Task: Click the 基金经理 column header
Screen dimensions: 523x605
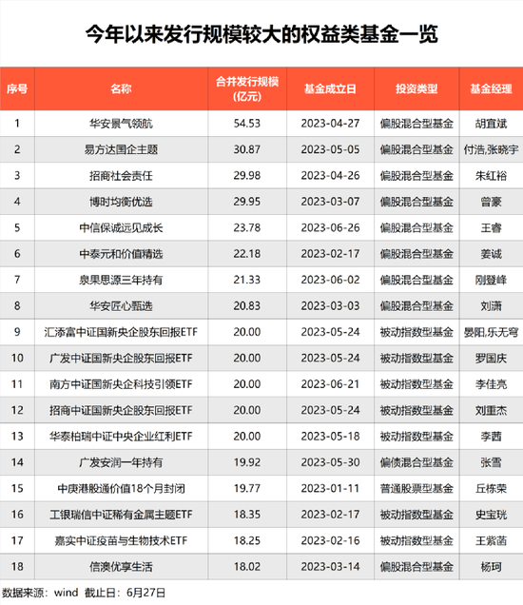Action: pyautogui.click(x=491, y=88)
